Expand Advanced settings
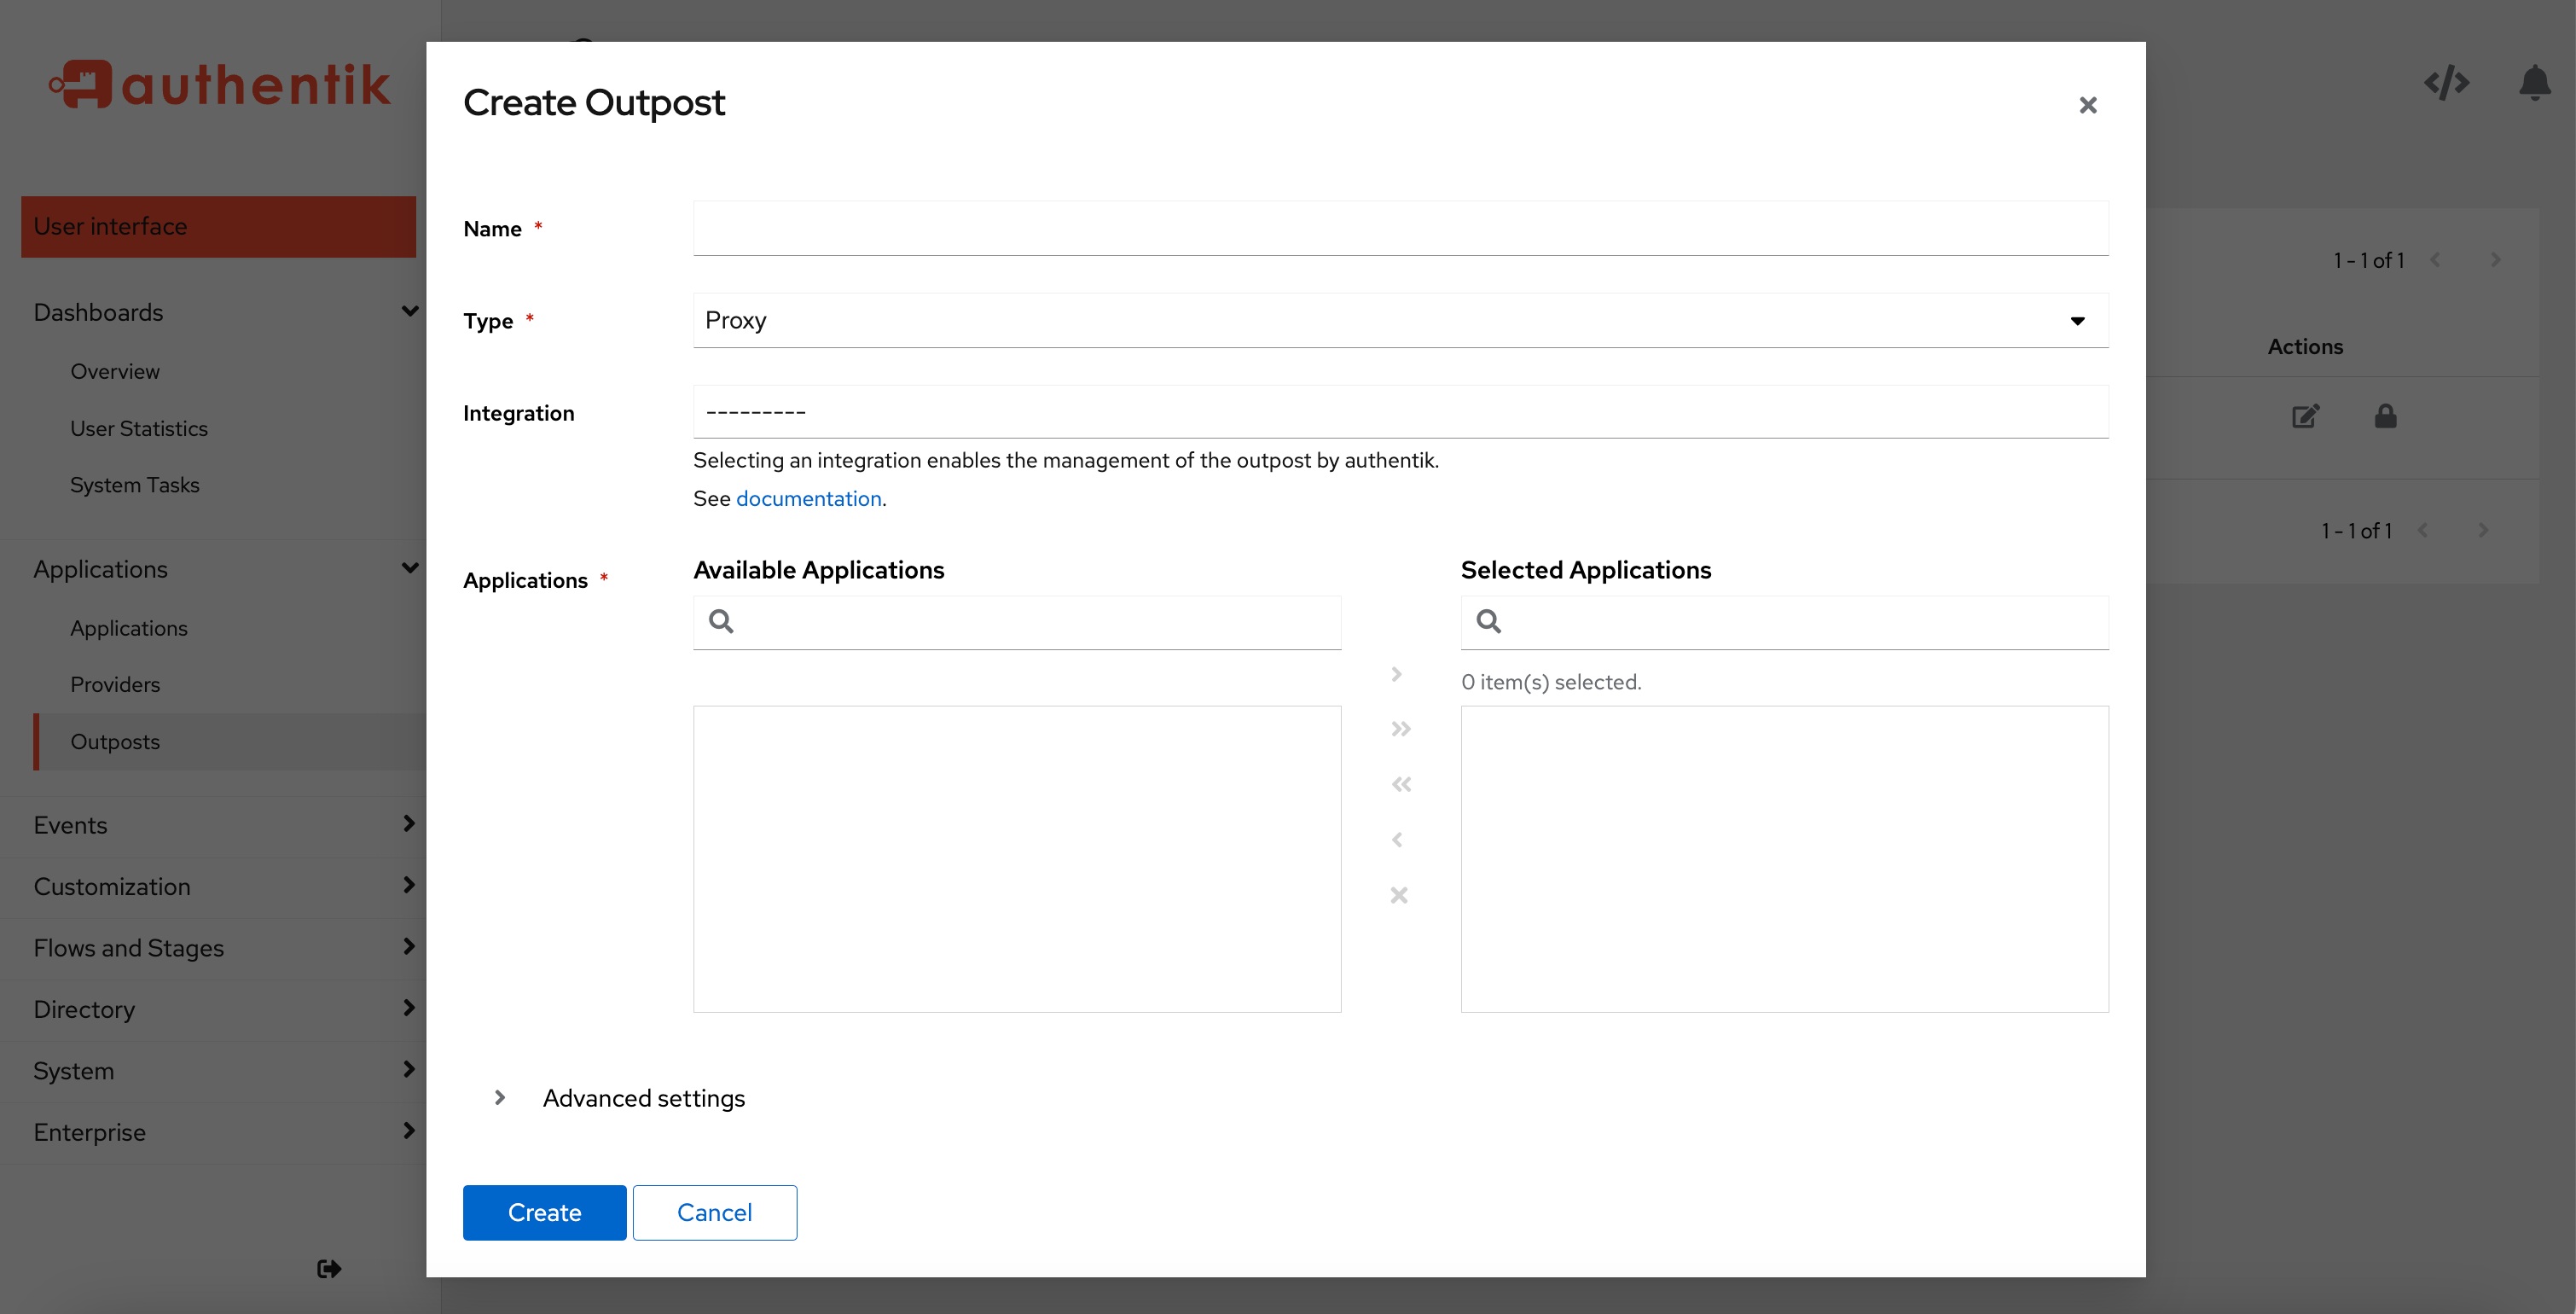 coord(643,1097)
